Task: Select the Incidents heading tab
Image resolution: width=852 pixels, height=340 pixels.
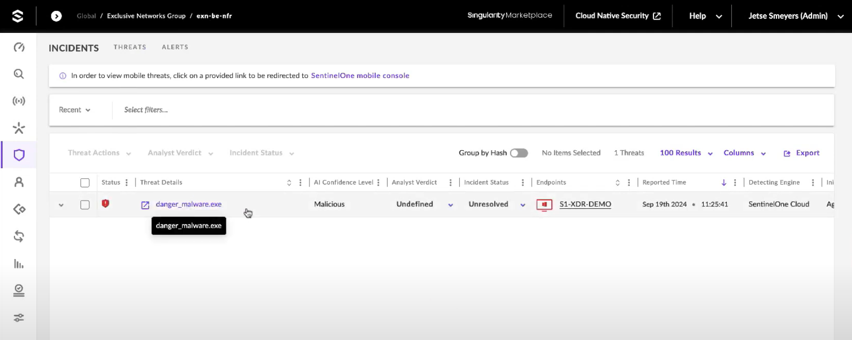Action: point(74,48)
